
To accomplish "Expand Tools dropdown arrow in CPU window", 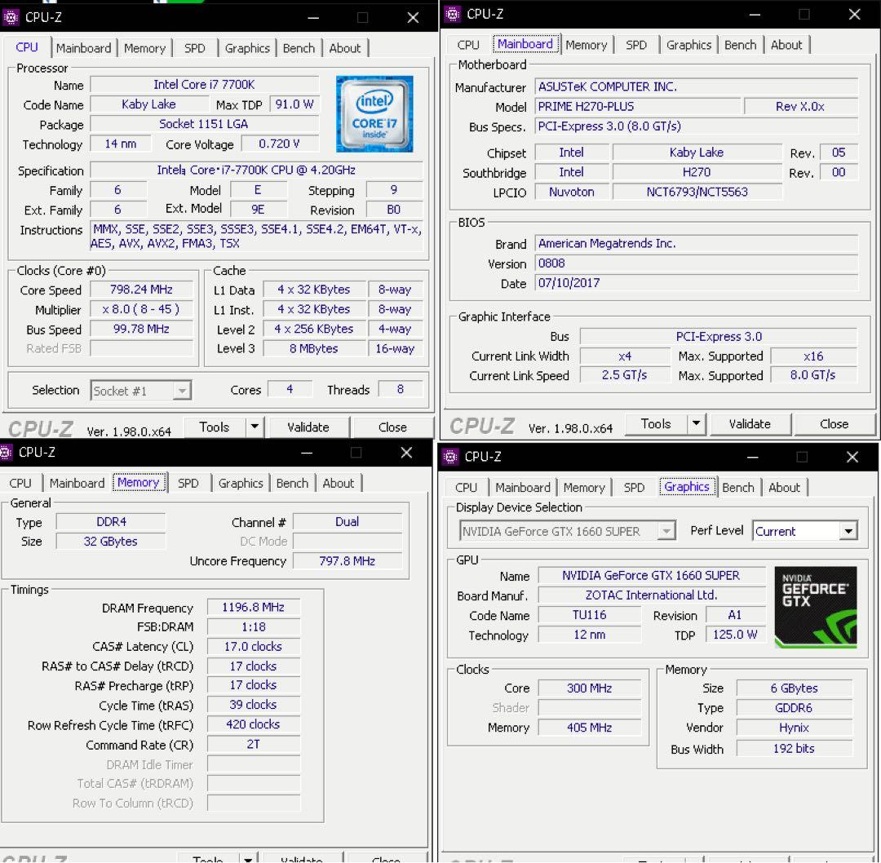I will tap(255, 427).
